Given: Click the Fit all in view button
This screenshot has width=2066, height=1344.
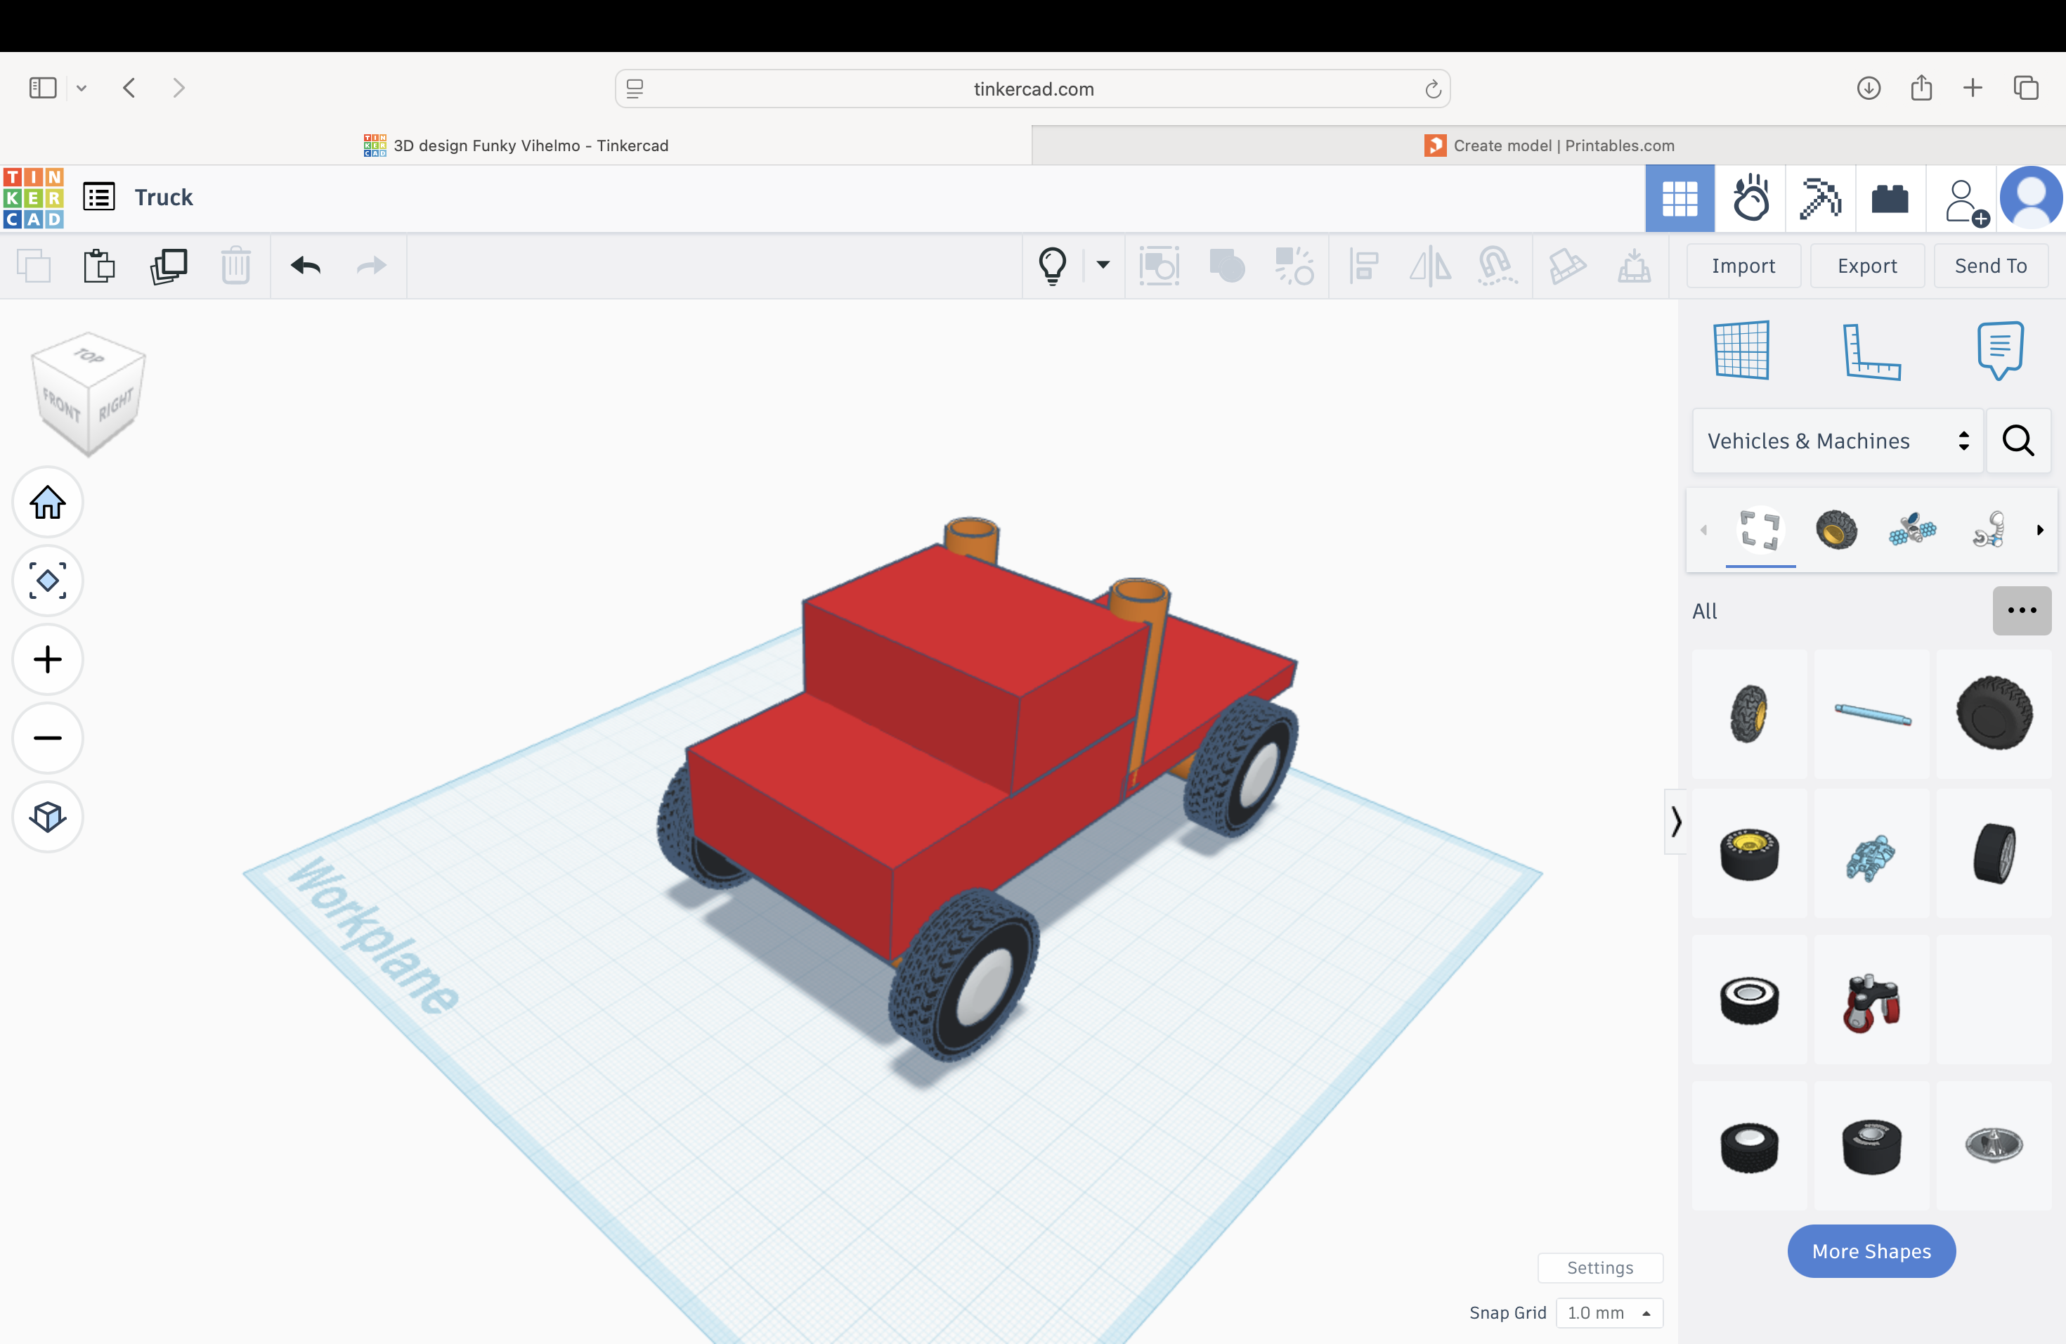Looking at the screenshot, I should tap(48, 581).
